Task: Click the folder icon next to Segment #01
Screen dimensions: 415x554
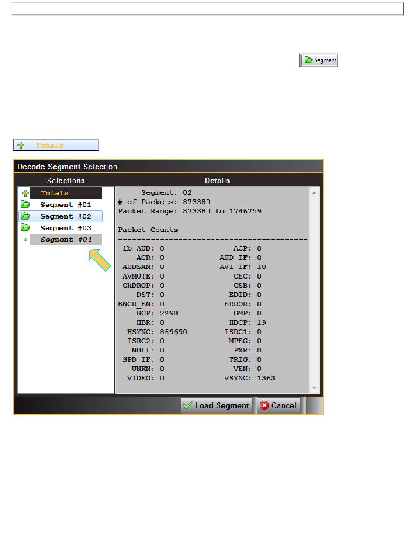Action: pos(25,205)
